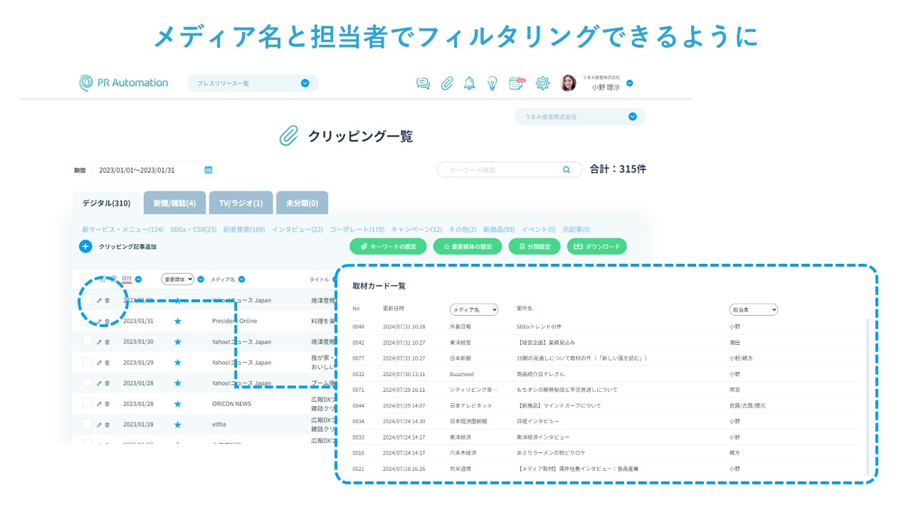
Task: Click the pencil edit icon for President Online row
Action: 99,321
